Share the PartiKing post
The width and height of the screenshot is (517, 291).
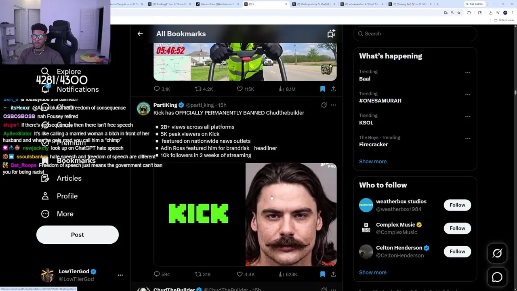point(333,274)
